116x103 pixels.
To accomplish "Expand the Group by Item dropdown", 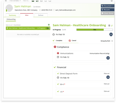I will [107, 41].
